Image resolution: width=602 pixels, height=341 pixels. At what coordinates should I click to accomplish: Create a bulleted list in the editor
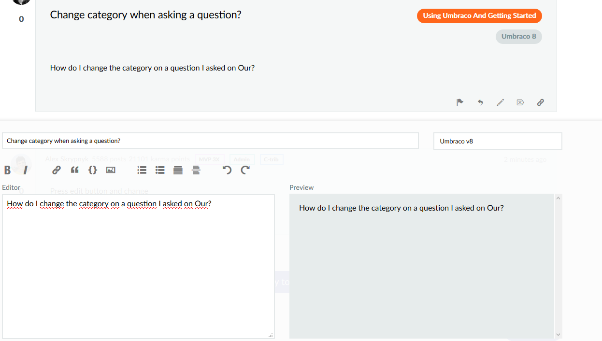click(x=160, y=170)
